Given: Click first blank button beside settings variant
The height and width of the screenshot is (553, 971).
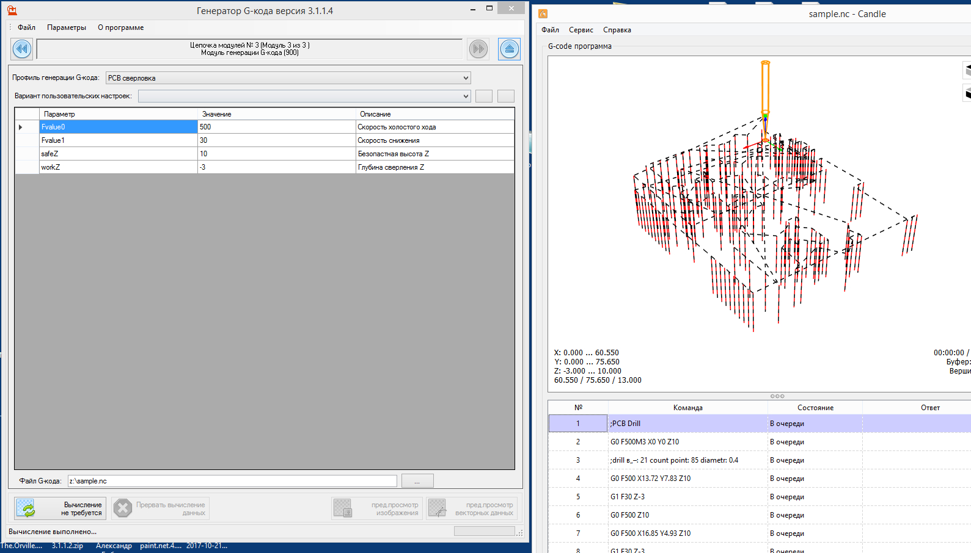Looking at the screenshot, I should coord(484,96).
